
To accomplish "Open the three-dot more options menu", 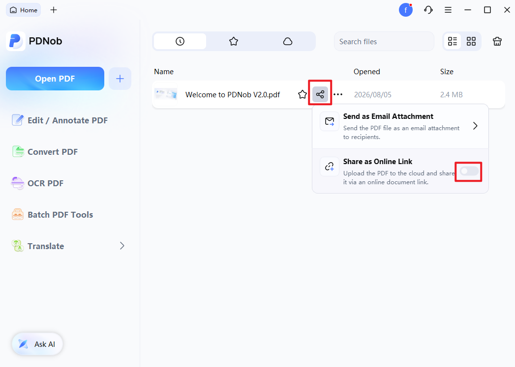I will [338, 95].
